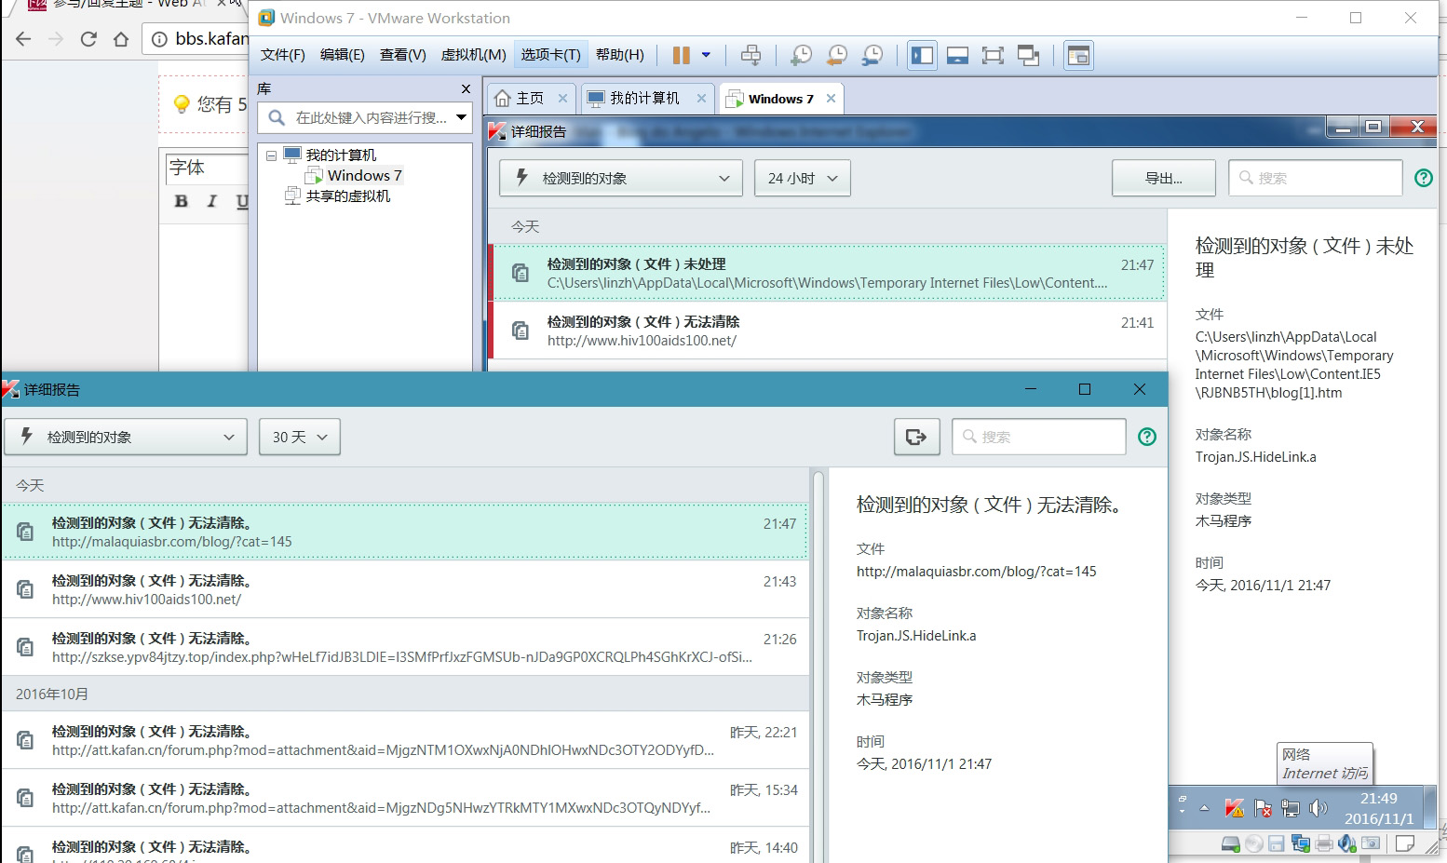
Task: Select the 昨天 22:21 att.kafan.cn entry
Action: 405,740
